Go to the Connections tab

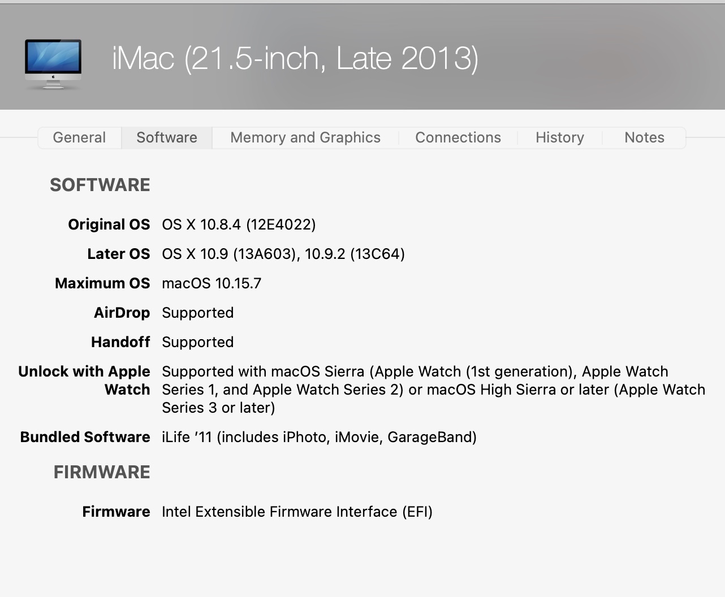(458, 137)
